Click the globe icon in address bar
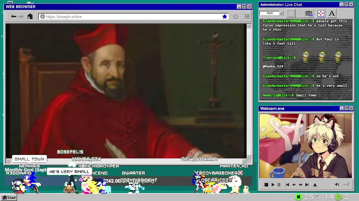 [x=43, y=16]
